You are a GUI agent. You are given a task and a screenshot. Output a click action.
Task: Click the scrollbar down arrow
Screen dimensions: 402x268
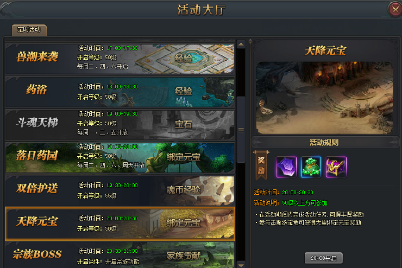click(241, 264)
